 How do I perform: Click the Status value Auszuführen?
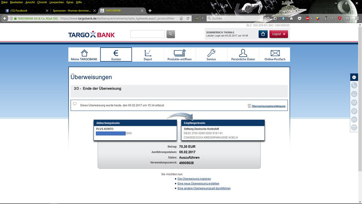pos(189,157)
